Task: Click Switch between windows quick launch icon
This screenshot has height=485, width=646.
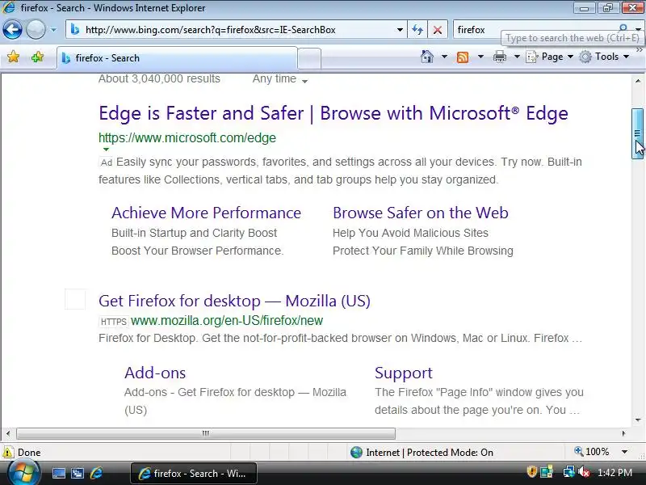Action: coord(78,473)
